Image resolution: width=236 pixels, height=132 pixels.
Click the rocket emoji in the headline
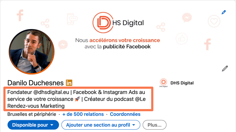tap(77, 99)
